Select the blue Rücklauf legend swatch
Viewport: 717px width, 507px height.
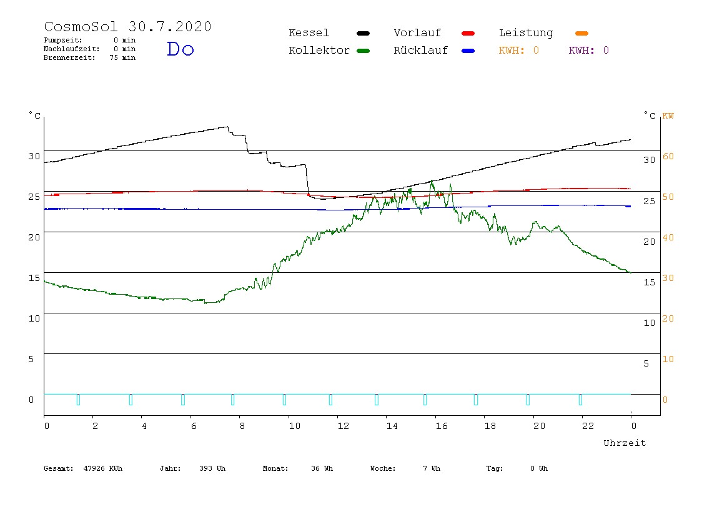coord(468,51)
